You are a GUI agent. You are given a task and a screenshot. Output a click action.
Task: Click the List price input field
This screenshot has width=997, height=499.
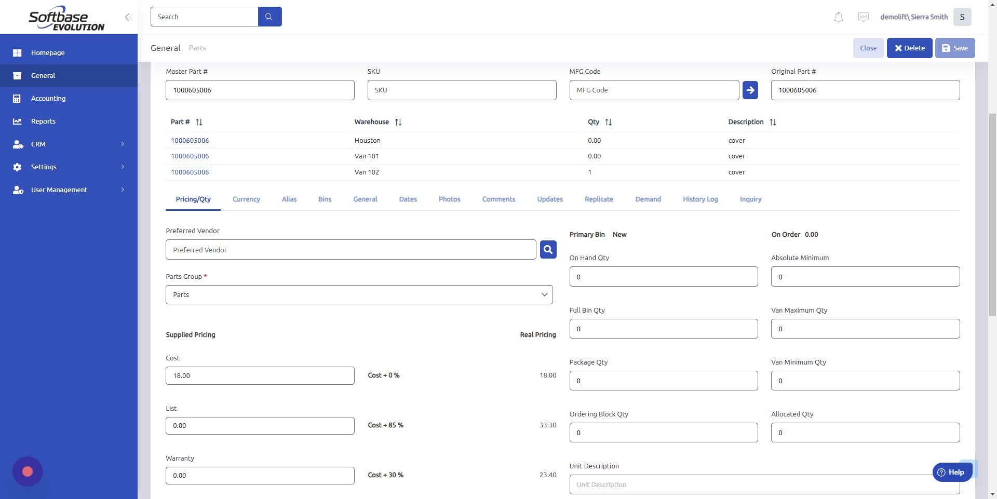(260, 426)
